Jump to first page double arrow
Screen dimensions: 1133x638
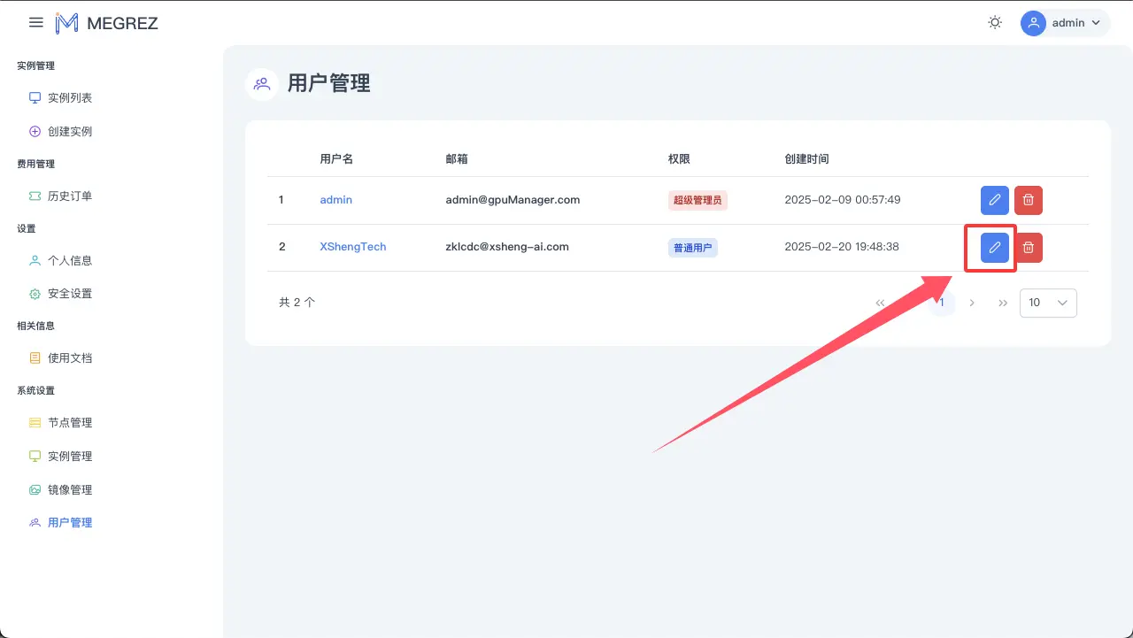(880, 303)
